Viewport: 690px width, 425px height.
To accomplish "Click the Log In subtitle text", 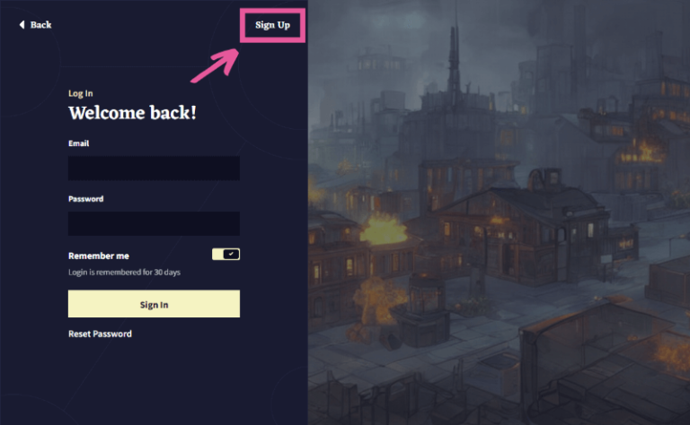I will [81, 93].
